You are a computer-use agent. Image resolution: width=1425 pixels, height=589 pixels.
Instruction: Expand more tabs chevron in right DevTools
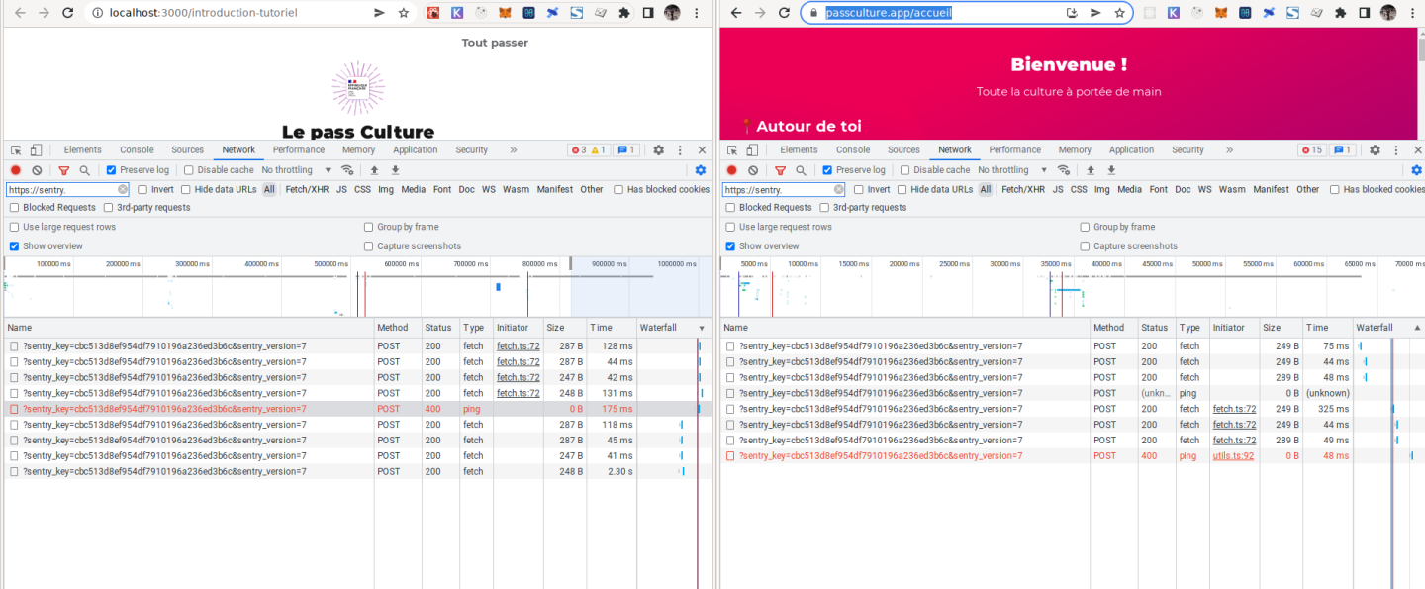1229,150
